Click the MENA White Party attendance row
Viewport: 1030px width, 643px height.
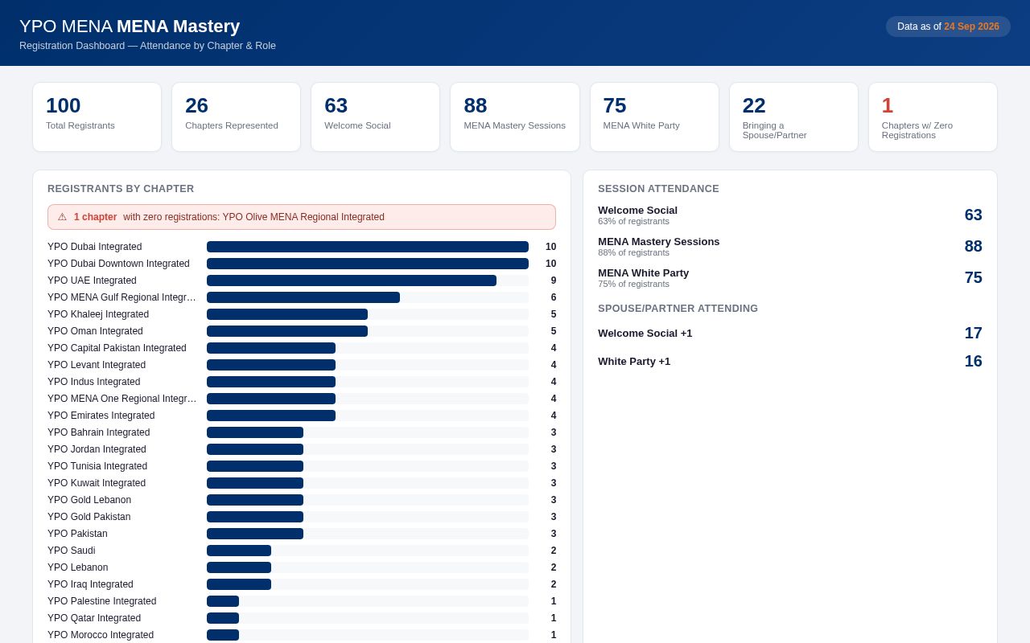(x=790, y=278)
